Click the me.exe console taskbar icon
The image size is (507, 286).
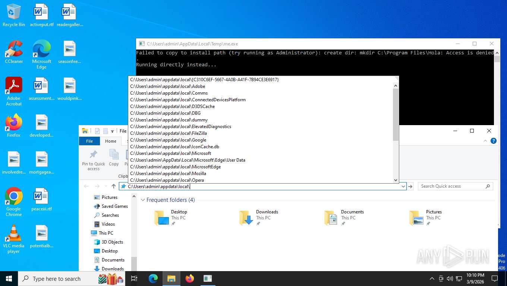coord(208,278)
